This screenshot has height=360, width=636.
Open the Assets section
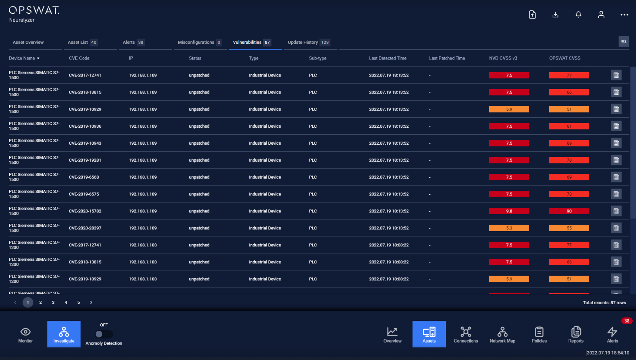pyautogui.click(x=429, y=334)
